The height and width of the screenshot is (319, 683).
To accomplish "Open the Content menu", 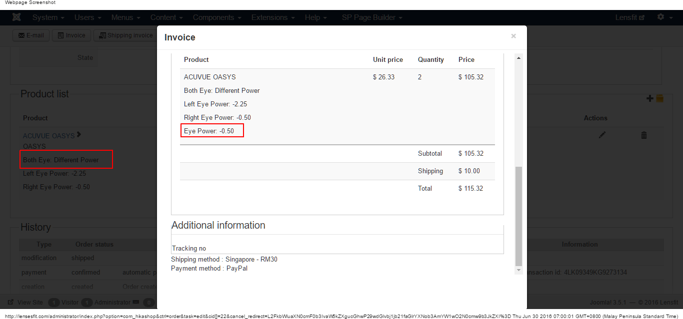I will click(x=166, y=17).
